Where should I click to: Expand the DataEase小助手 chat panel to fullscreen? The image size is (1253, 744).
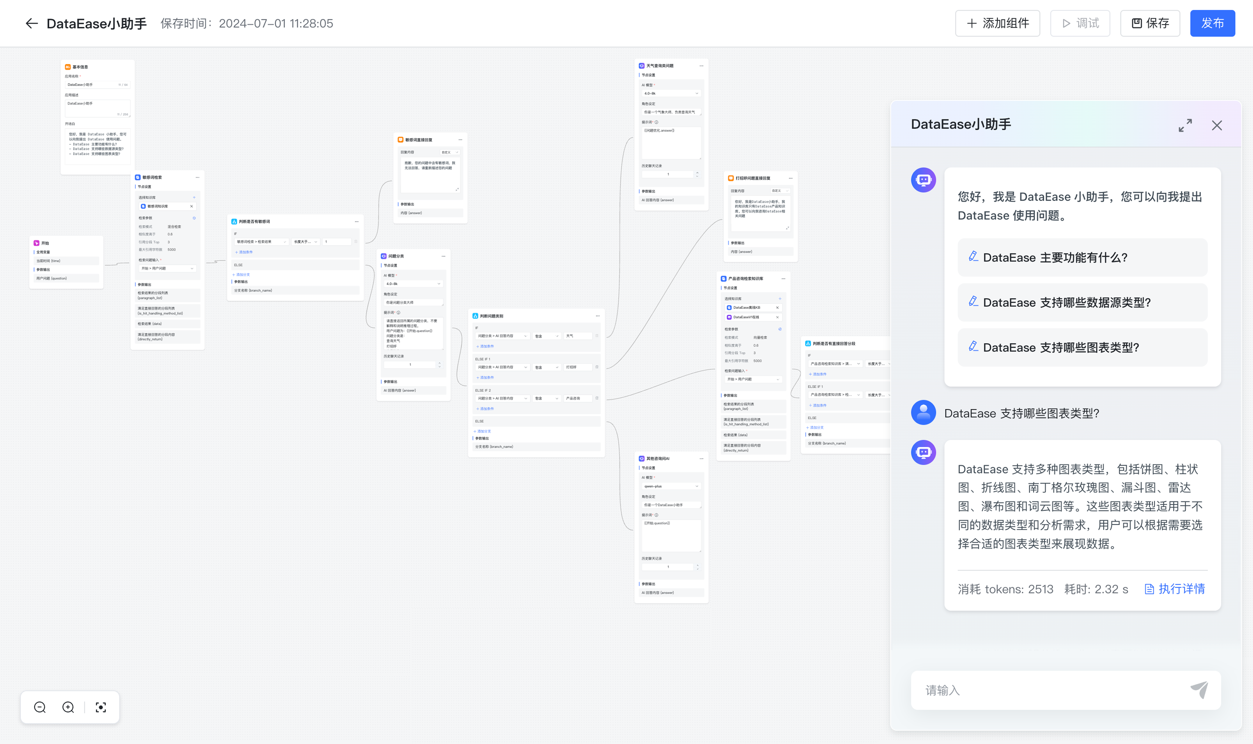1185,125
